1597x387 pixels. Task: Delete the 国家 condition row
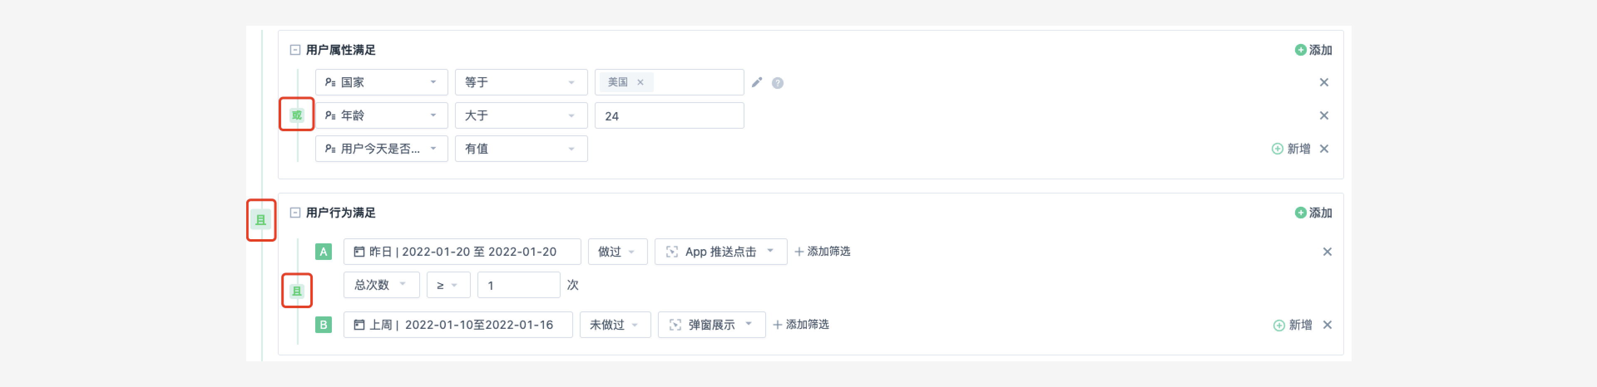[x=1324, y=82]
